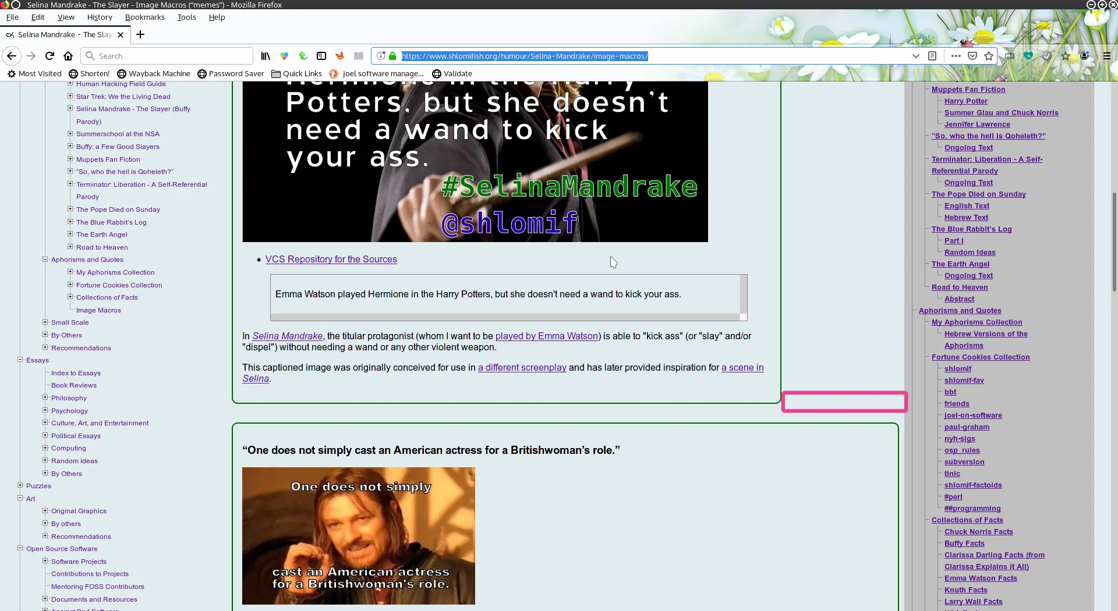Follow the Selina Mandrake italic link

[x=287, y=336]
